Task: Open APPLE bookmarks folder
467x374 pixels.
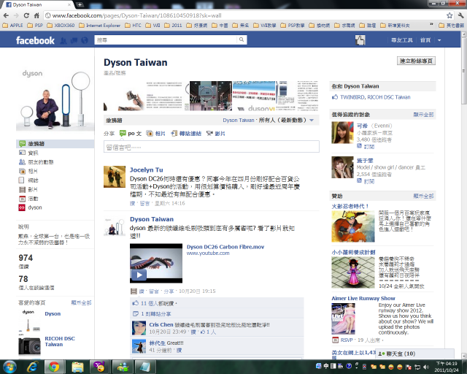Action: coord(12,26)
